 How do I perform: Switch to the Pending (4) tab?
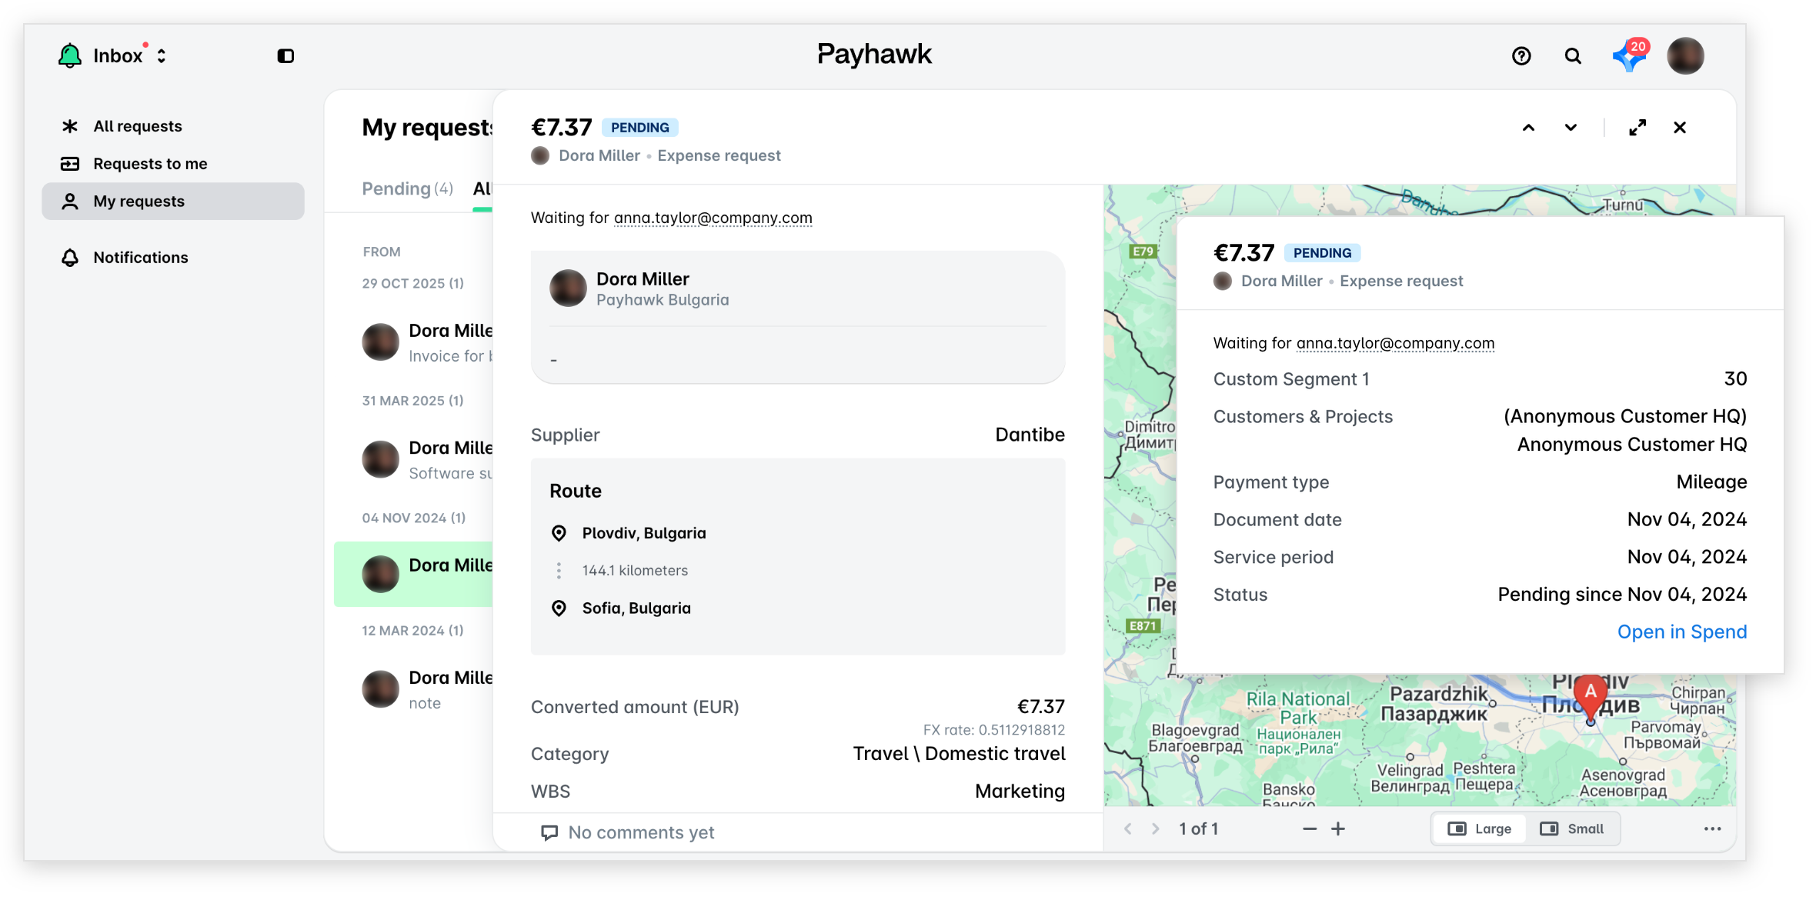click(408, 188)
